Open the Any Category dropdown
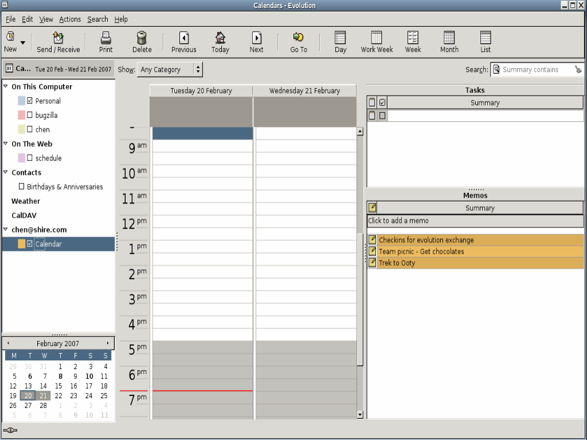 [x=170, y=70]
